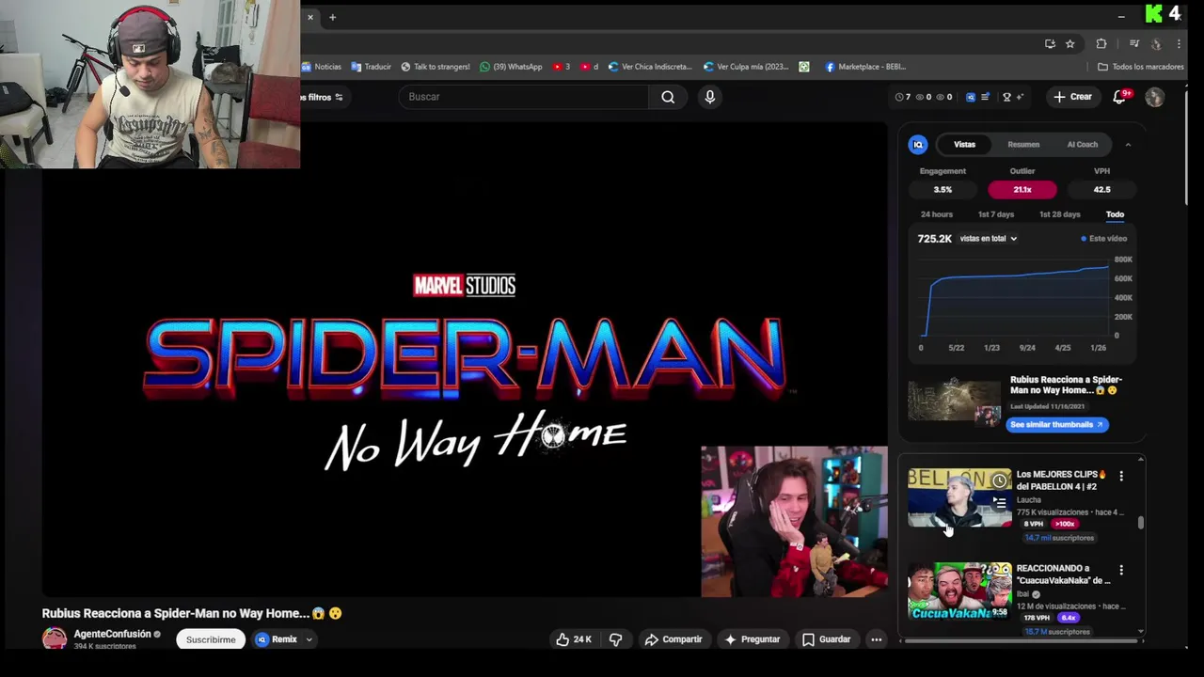Click VidIQ trophy icon in header
This screenshot has height=677, width=1204.
[x=1006, y=97]
